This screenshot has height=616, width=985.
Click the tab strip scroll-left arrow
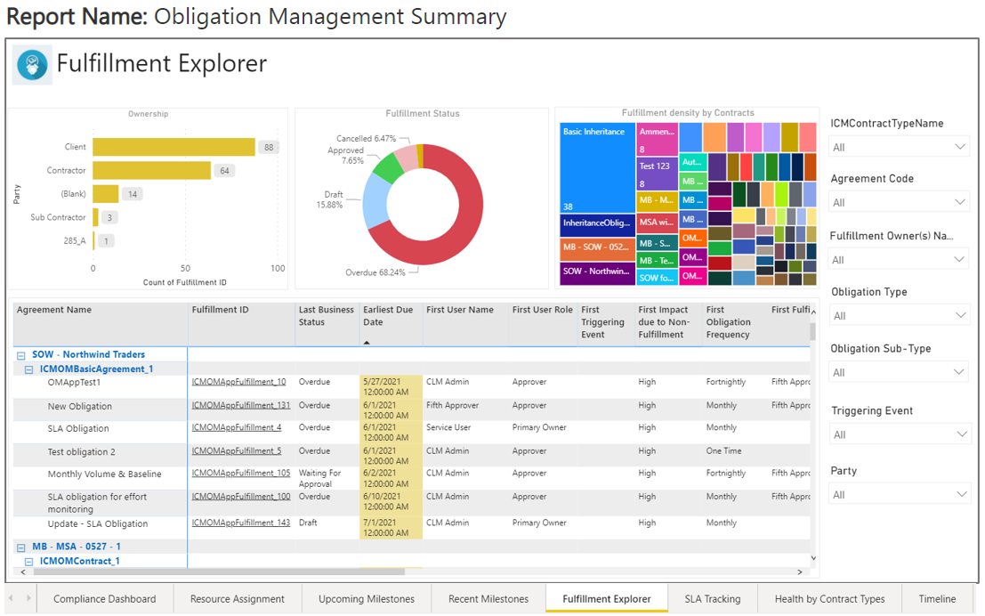click(x=12, y=598)
